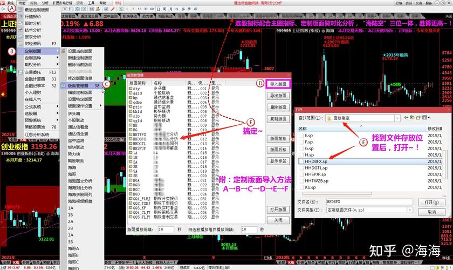Click the 版面后移 button

tap(278, 150)
